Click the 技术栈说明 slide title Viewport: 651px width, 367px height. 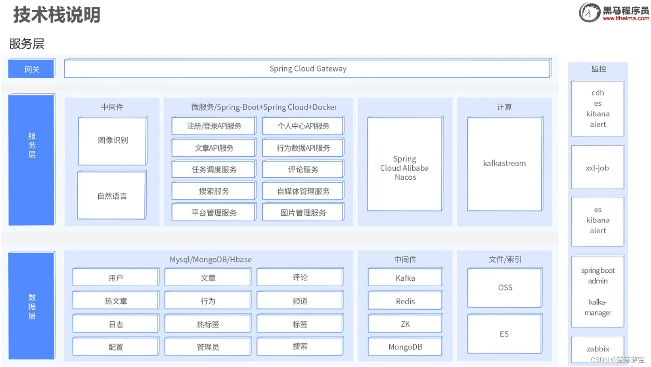coord(57,15)
